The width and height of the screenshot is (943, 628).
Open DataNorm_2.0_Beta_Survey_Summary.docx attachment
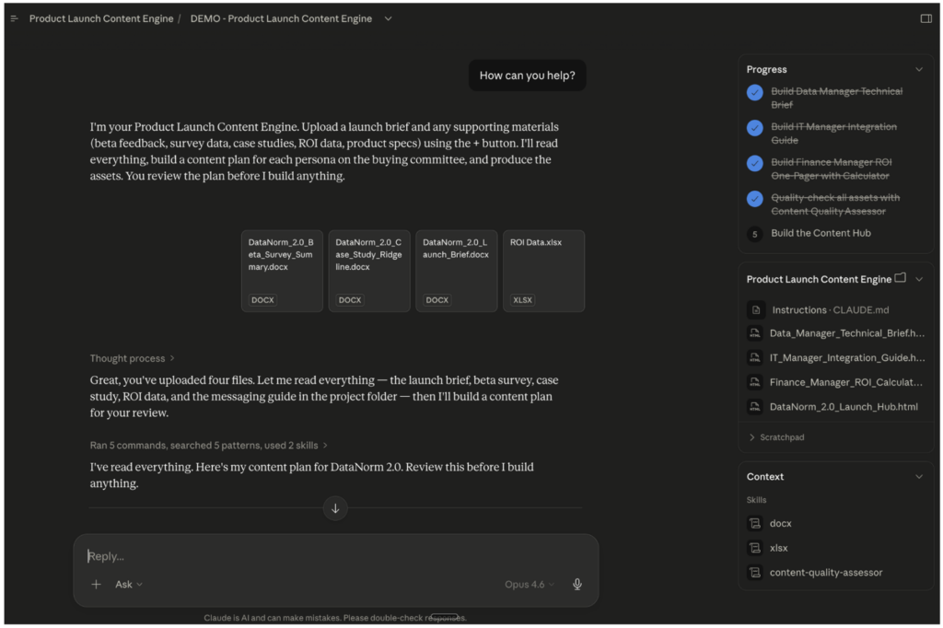(x=282, y=271)
